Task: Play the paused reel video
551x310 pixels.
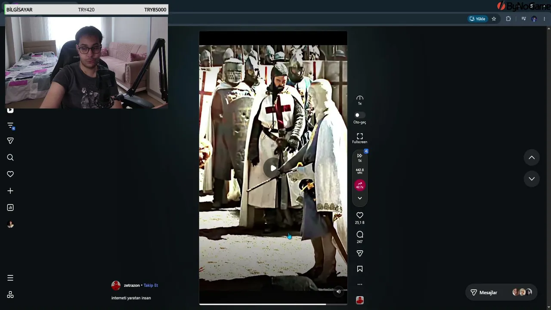Action: click(273, 168)
